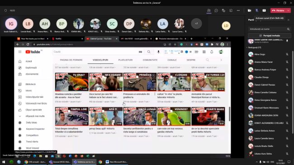Open the YouTube hamburger guide menu
294x165 pixels.
tap(20, 52)
